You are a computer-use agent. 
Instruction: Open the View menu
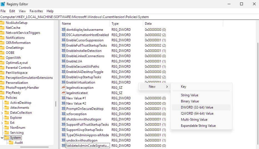click(22, 11)
